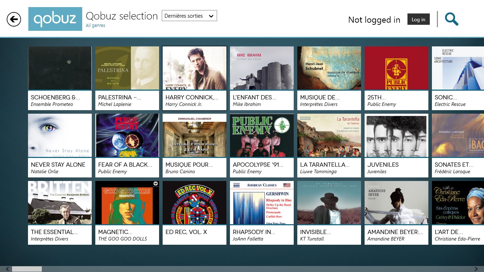Screen dimensions: 484x272
Task: Select the PALESTRINA –... album title
Action: (x=119, y=97)
